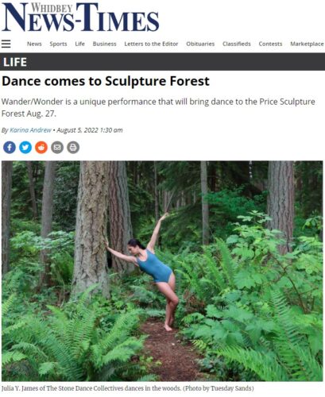Print article using printer icon

[73, 148]
